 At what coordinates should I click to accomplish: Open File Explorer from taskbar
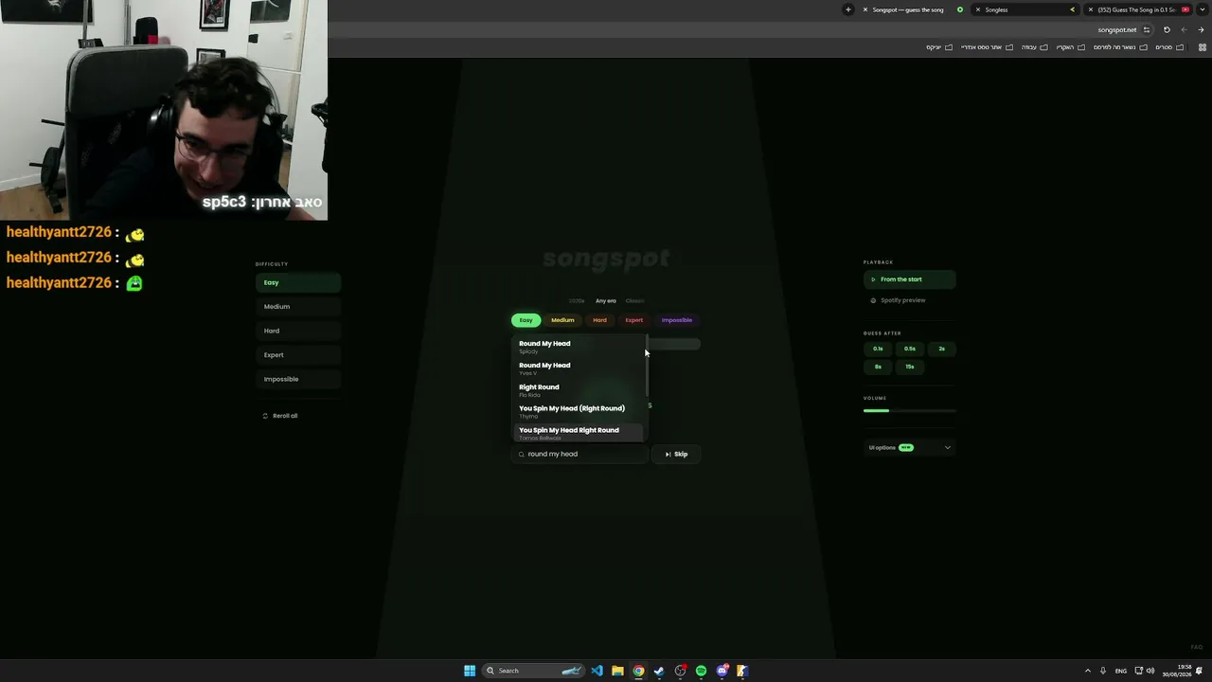click(617, 671)
